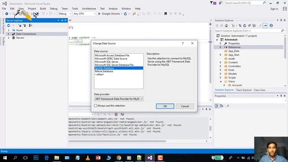
Task: Click help question mark in Change Data Source
Action: pyautogui.click(x=183, y=43)
